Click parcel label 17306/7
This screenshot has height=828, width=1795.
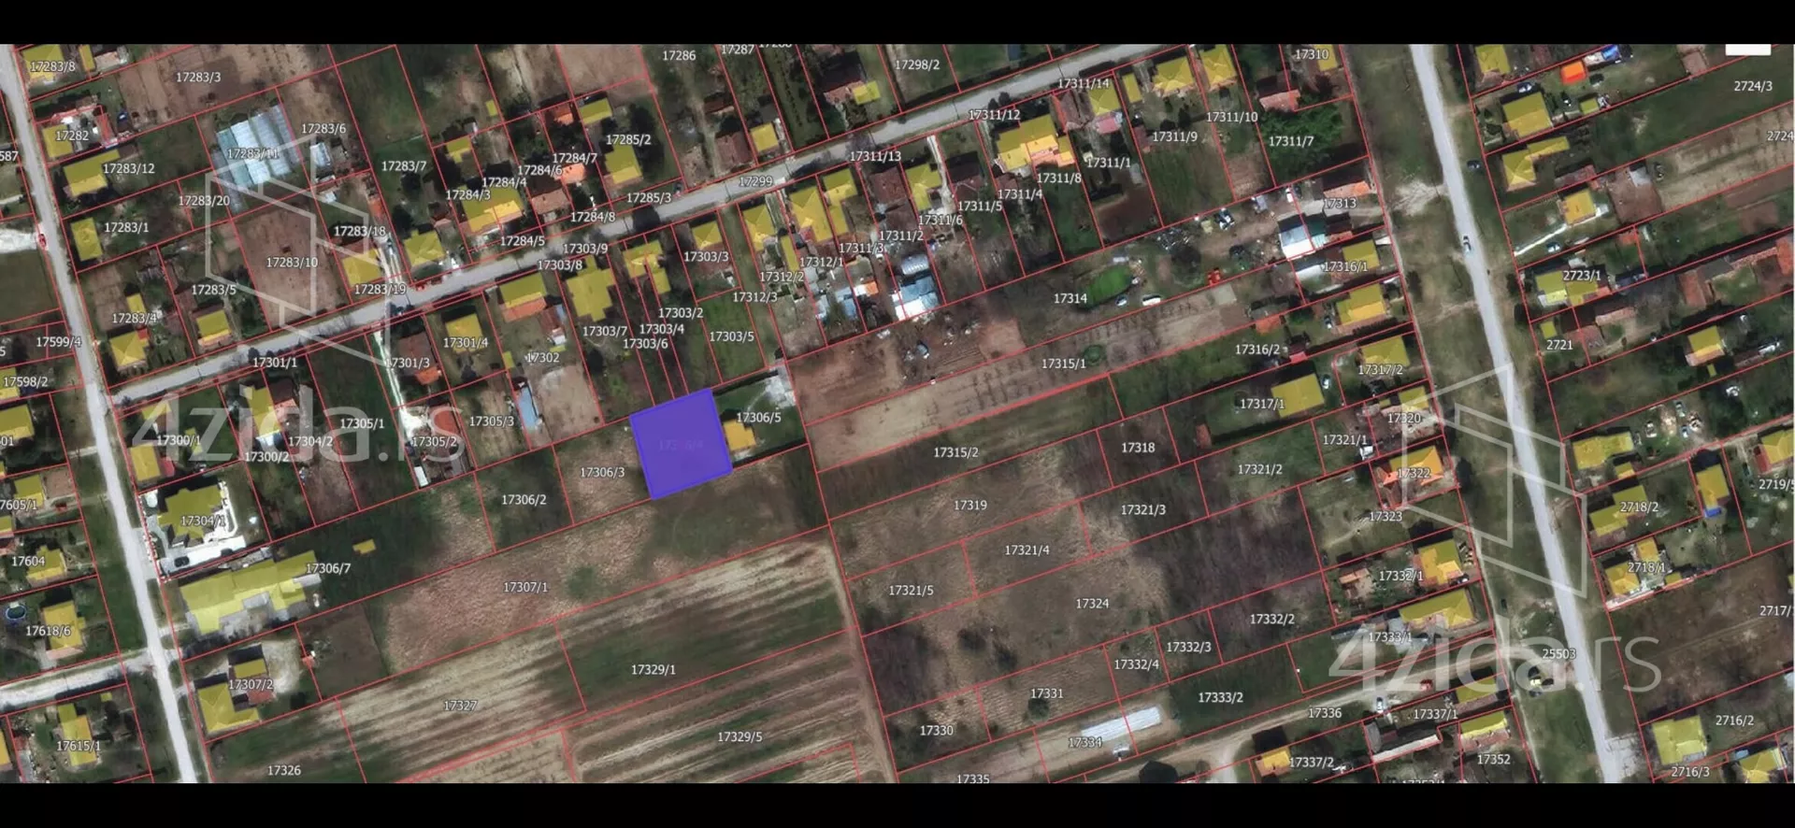328,568
